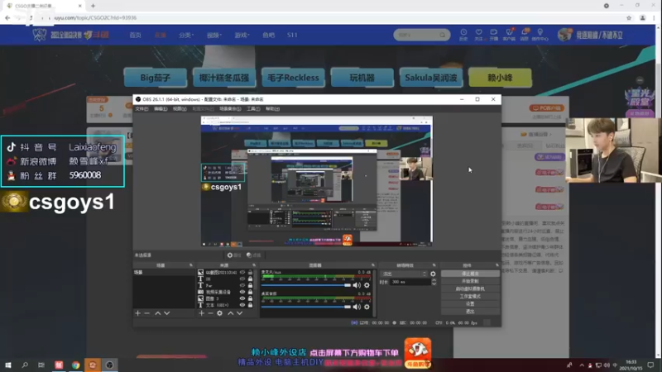Open Douyu messages icon
Image resolution: width=662 pixels, height=372 pixels.
[525, 35]
